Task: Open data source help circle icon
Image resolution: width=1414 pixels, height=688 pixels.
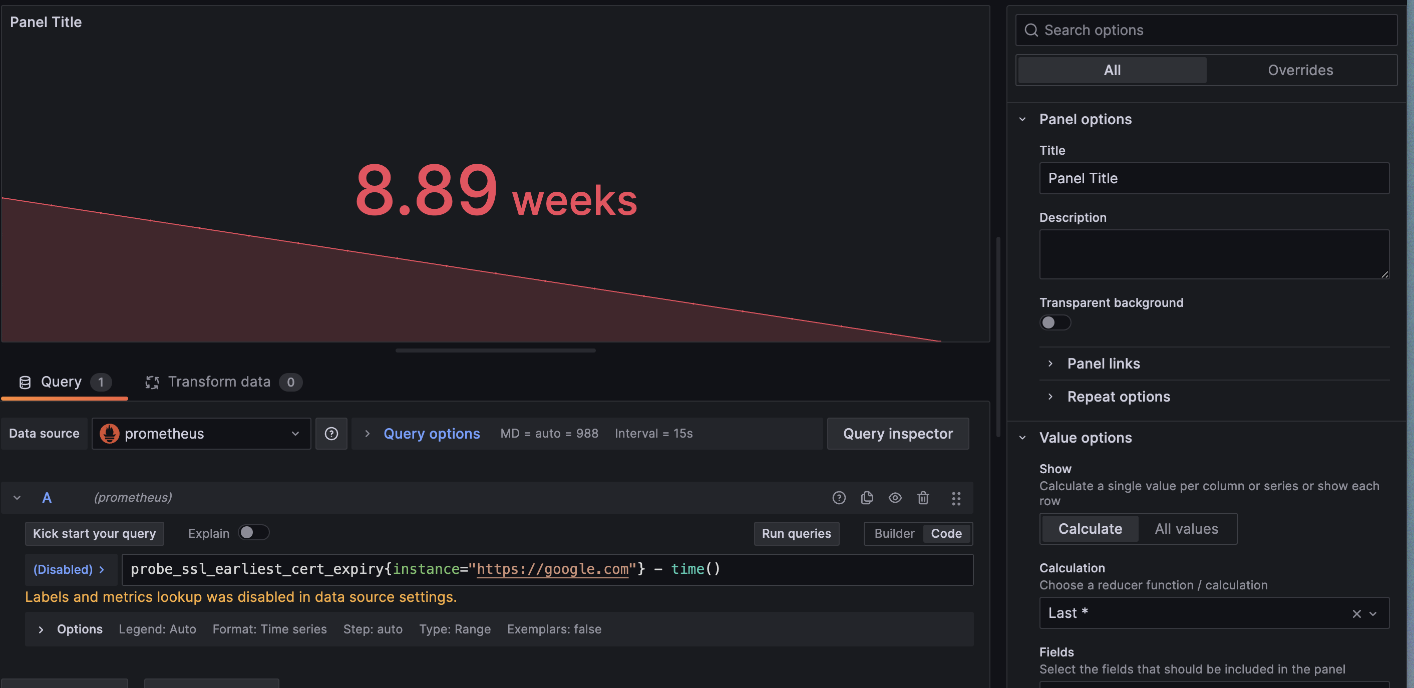Action: click(x=331, y=434)
